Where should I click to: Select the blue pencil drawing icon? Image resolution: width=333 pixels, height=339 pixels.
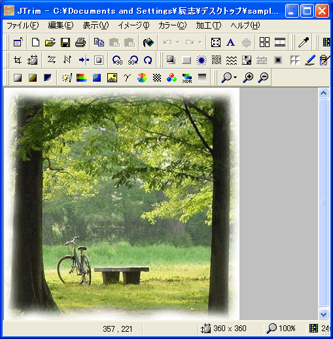click(310, 60)
